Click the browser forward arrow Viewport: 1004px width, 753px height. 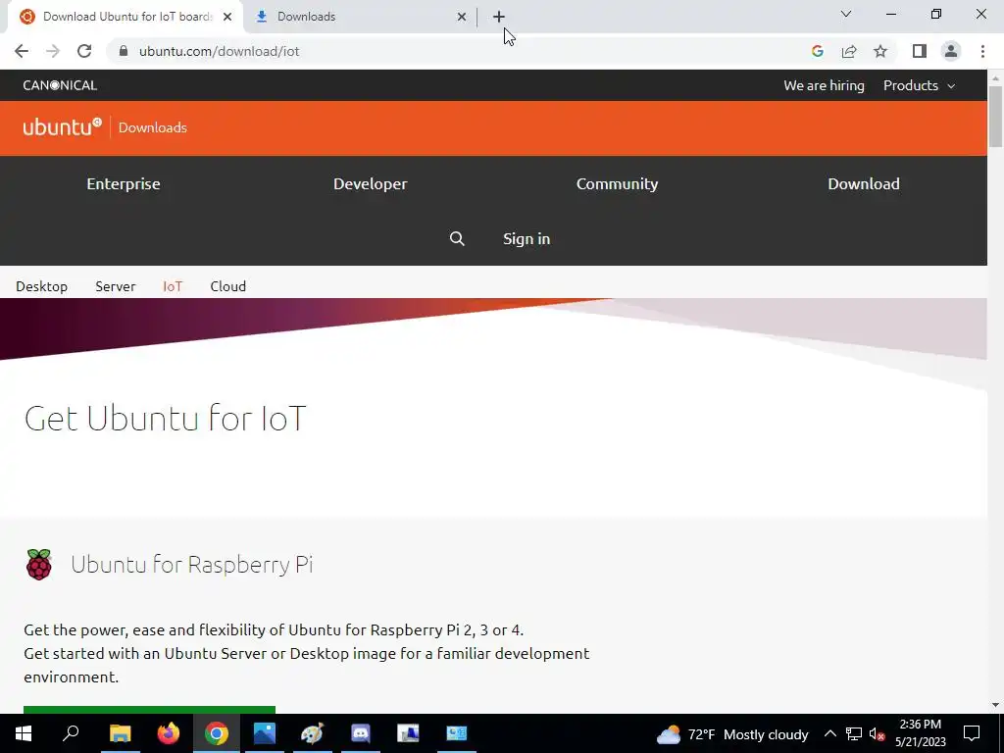(x=53, y=51)
